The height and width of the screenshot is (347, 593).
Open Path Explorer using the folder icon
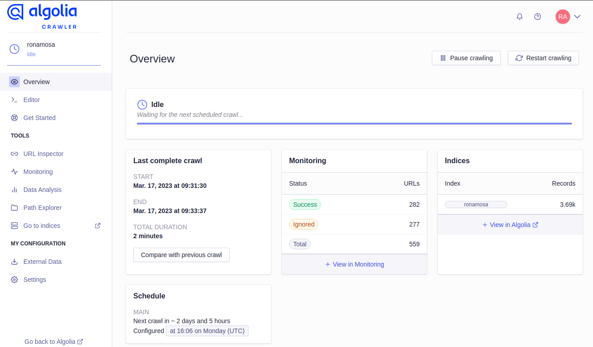(14, 208)
